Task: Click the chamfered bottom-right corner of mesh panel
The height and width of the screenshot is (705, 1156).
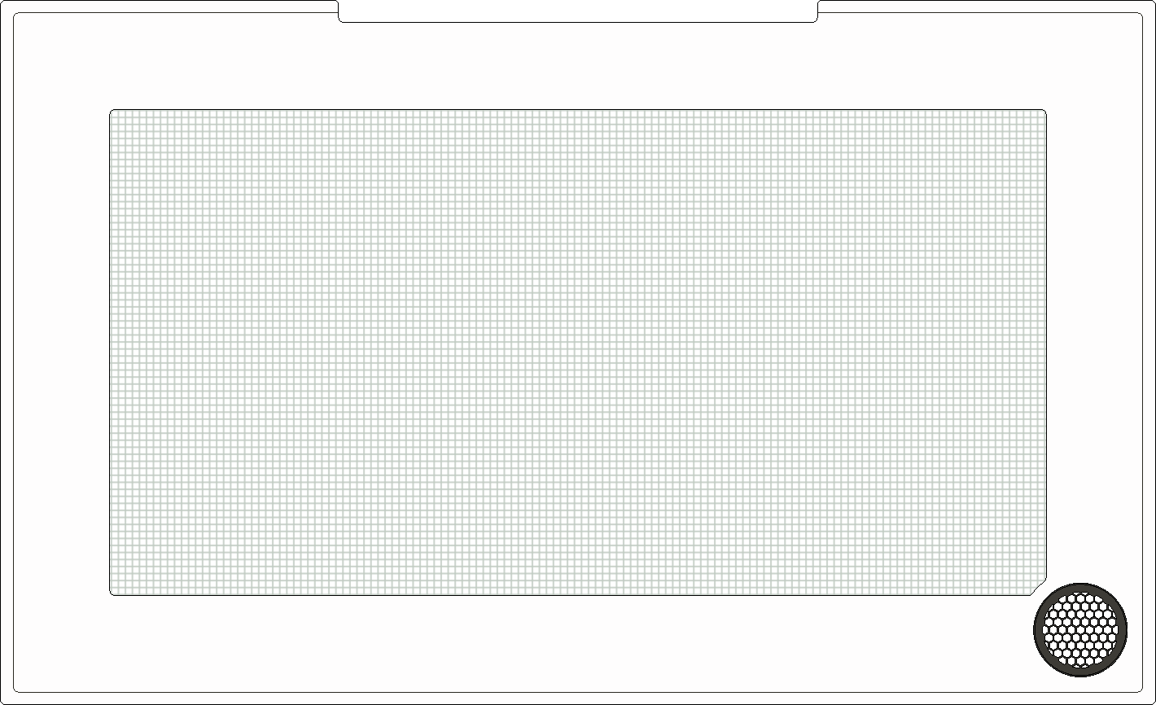Action: 1040,589
